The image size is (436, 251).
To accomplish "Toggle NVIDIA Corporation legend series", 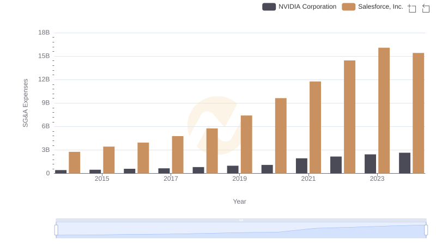I will tap(299, 7).
